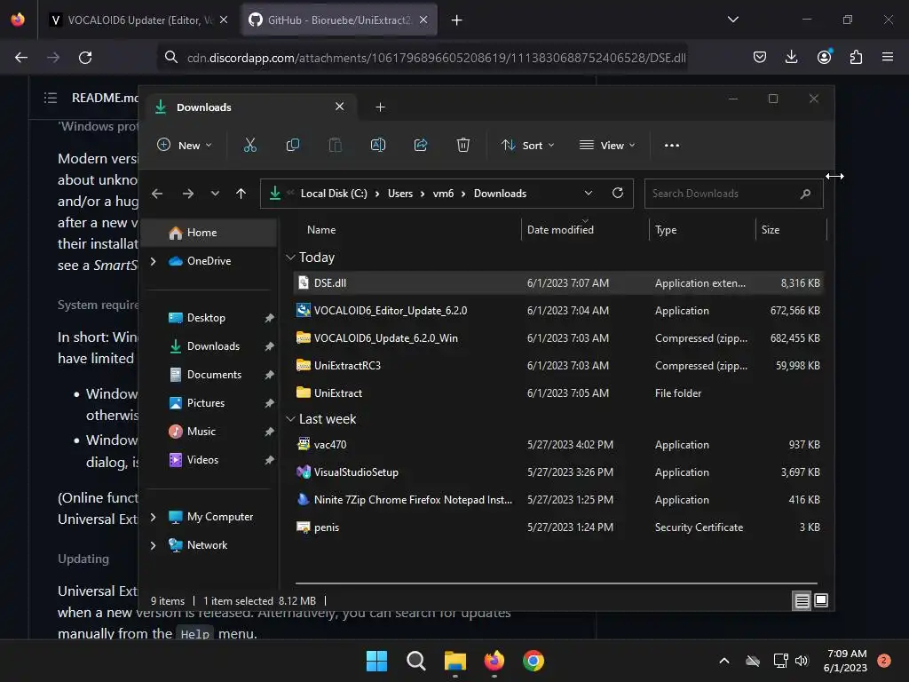The image size is (909, 682).
Task: Click the Save to Pocket icon
Action: click(760, 57)
